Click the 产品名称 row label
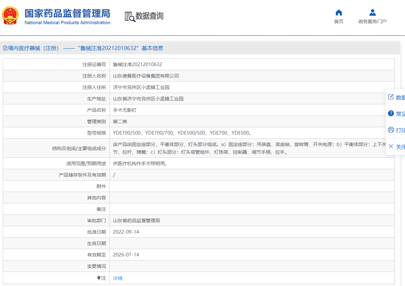The height and width of the screenshot is (286, 405). click(x=96, y=110)
